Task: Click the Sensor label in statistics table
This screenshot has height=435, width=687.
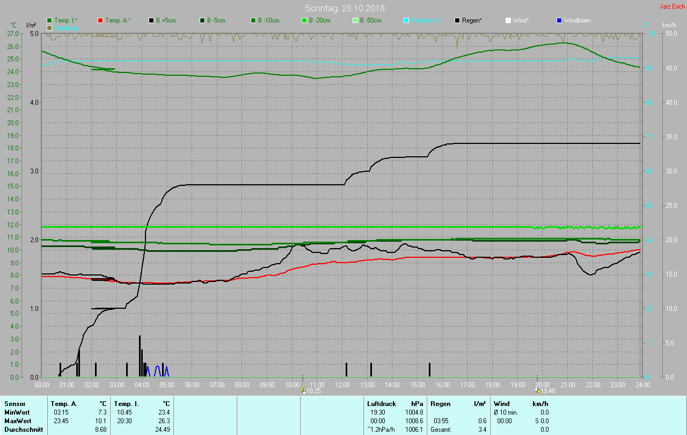Action: [14, 404]
